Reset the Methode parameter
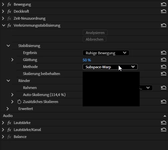The height and width of the screenshot is (150, 168). 164,67
